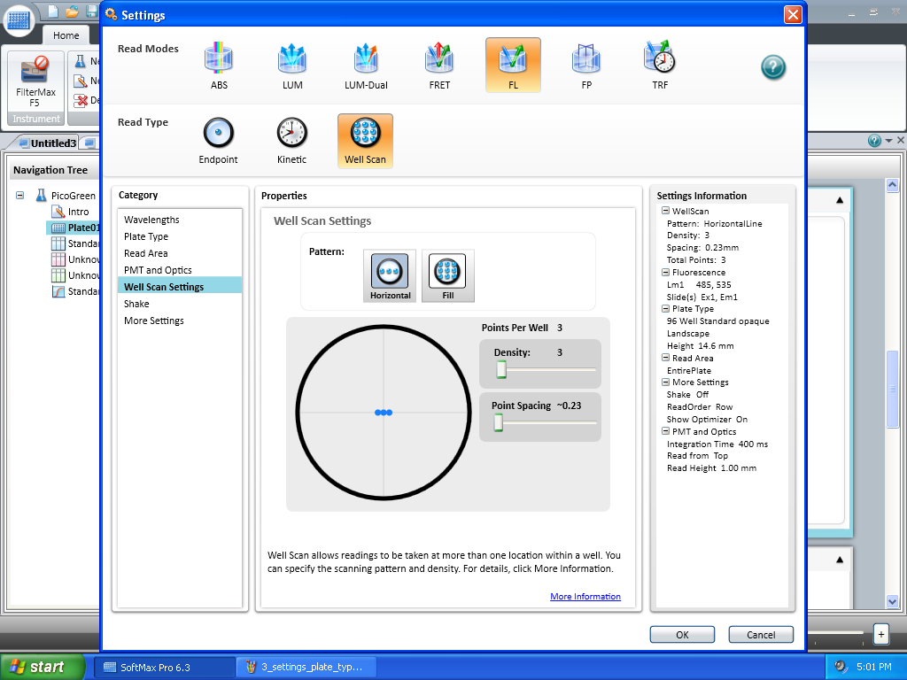This screenshot has width=907, height=680.
Task: Open the help question mark icon
Action: [773, 67]
